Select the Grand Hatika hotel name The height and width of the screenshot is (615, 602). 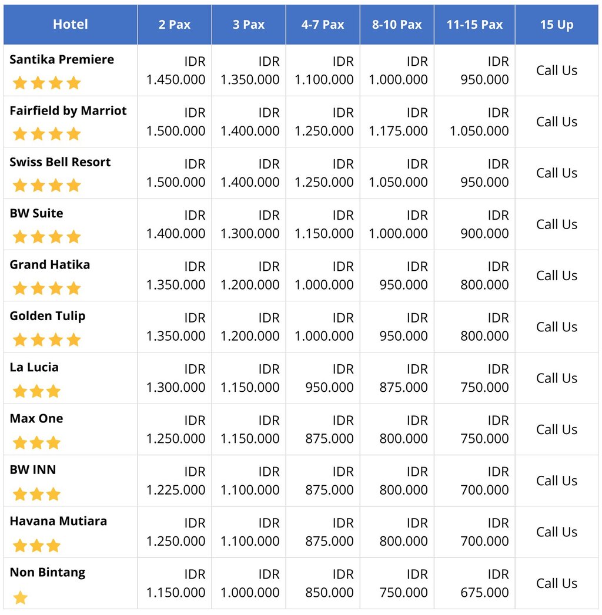tap(49, 265)
